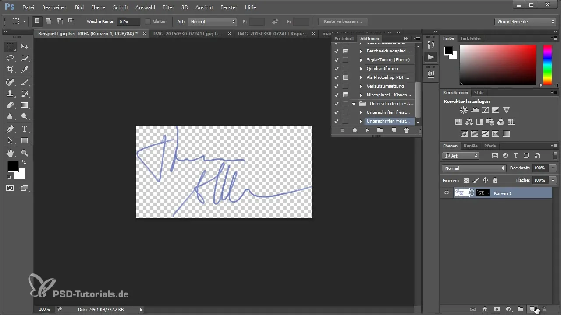Select the Pen tool
This screenshot has height=315, width=561.
(x=11, y=129)
